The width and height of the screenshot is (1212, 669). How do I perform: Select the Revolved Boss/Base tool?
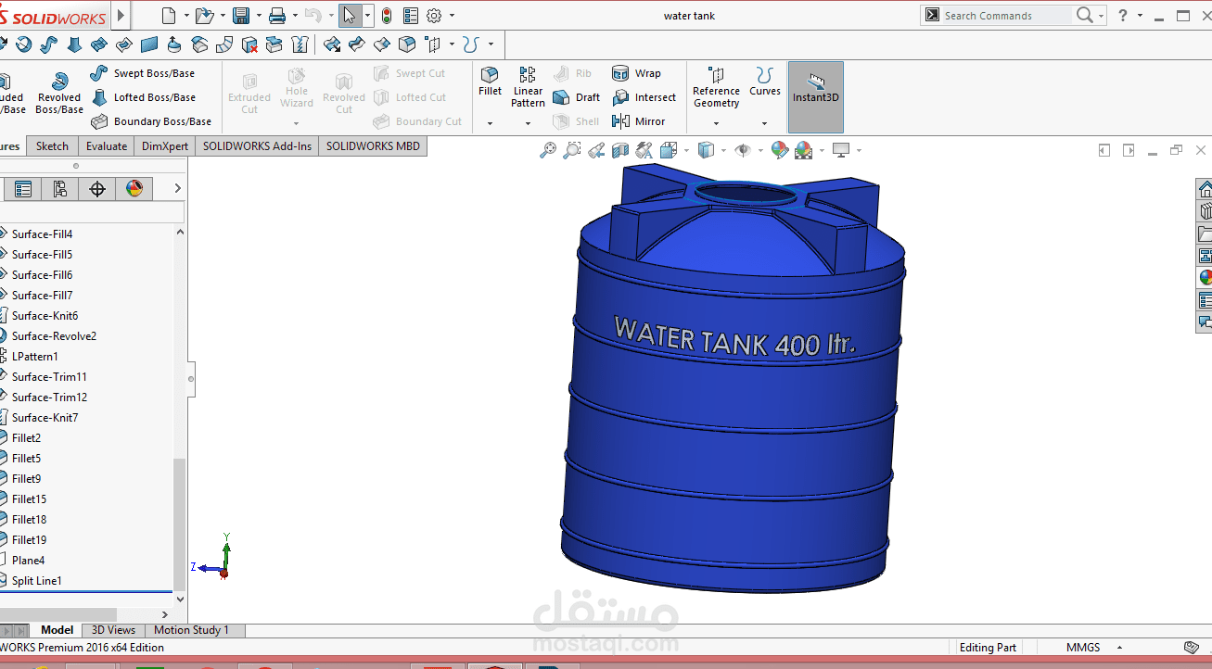click(59, 94)
